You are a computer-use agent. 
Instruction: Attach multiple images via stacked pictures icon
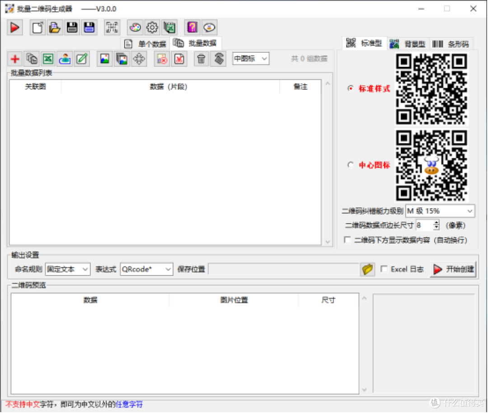(x=122, y=59)
